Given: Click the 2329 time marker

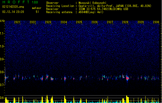Looking at the screenshot, I should coord(141,22).
